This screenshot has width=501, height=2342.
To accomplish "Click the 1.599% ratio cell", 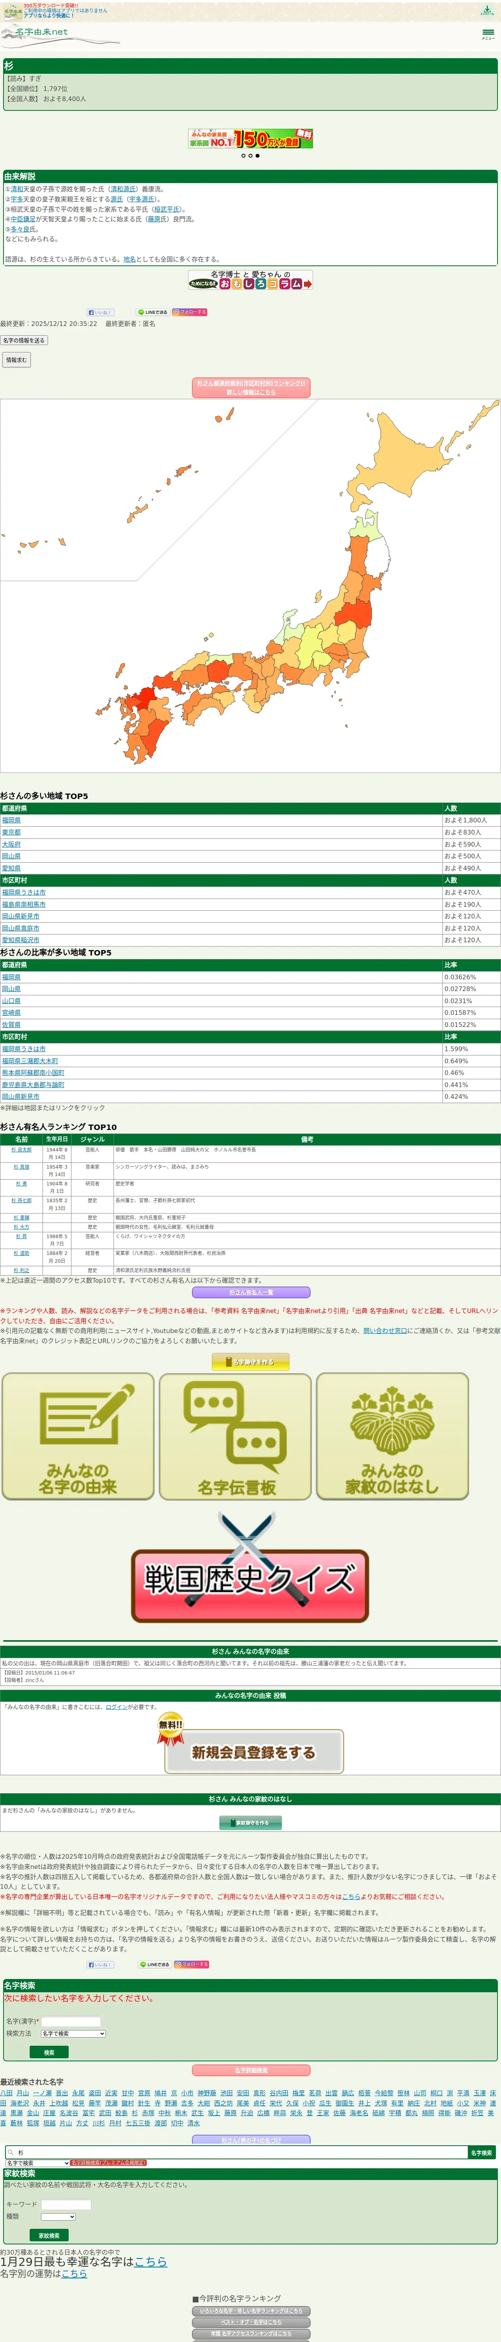I will tap(471, 1049).
